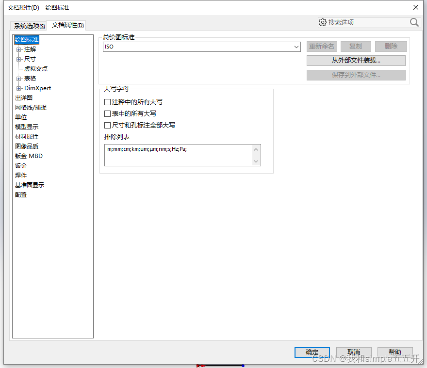Click 排除列表 scrollbar down arrow
427x368 pixels.
[x=256, y=161]
